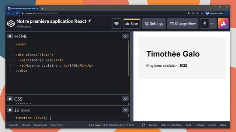Click zoom magnifier icon in address bar
Viewport: 236px width, 132px height.
[x=193, y=13]
